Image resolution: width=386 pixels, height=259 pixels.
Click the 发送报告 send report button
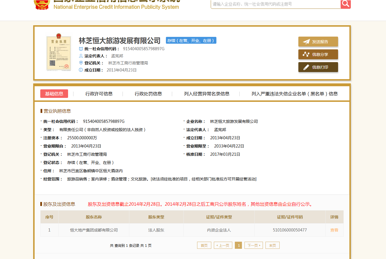tap(318, 42)
